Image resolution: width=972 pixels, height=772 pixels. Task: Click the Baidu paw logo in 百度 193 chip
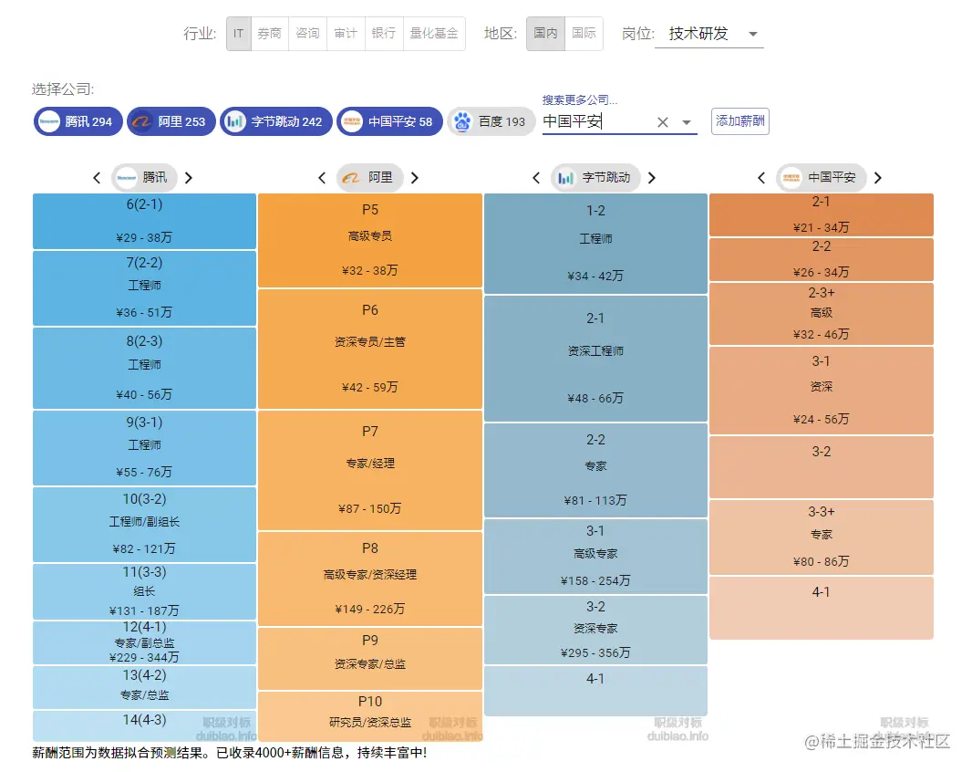coord(461,121)
